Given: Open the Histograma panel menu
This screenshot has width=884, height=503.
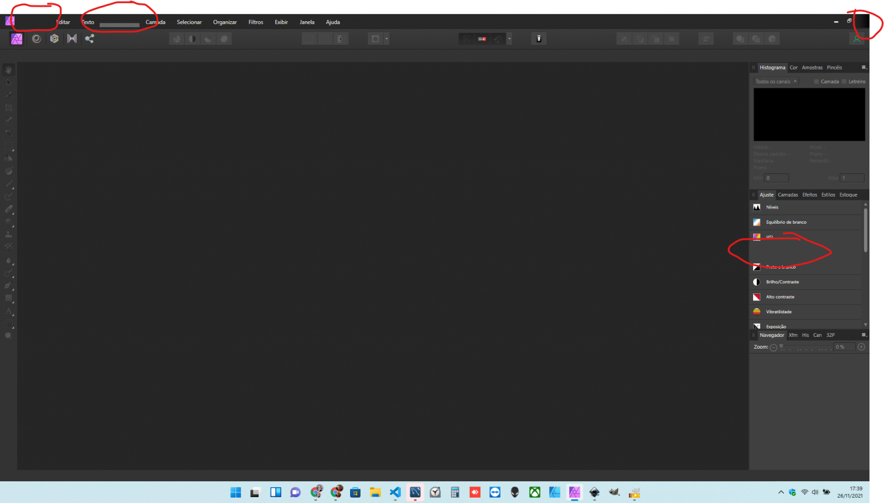Looking at the screenshot, I should click(x=864, y=67).
